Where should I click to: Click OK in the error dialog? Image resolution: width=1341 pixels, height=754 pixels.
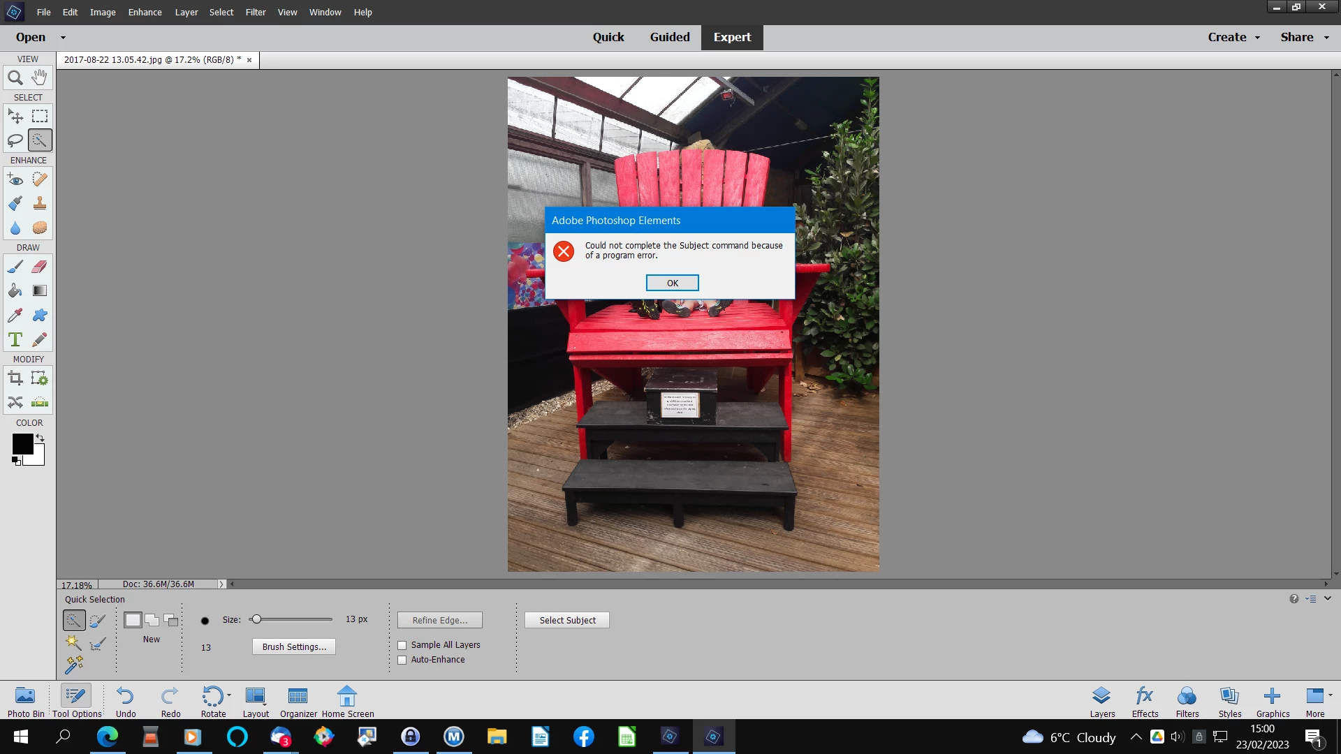tap(672, 283)
